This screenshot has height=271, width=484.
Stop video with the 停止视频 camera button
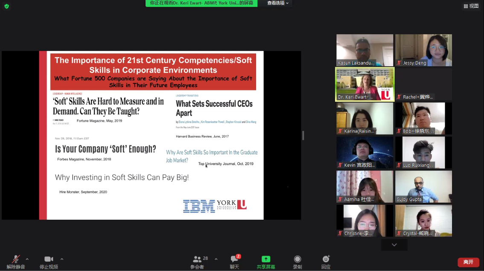(49, 262)
